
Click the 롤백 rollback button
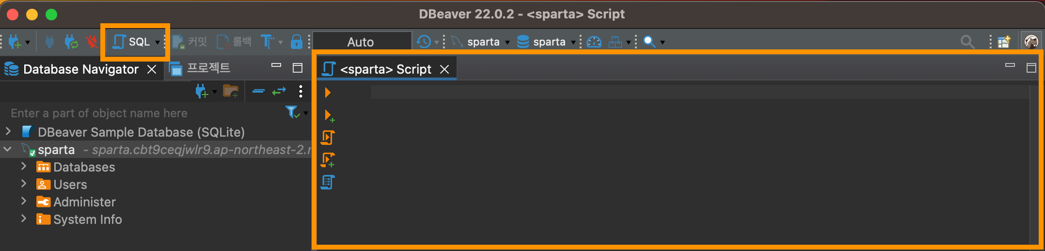(234, 42)
